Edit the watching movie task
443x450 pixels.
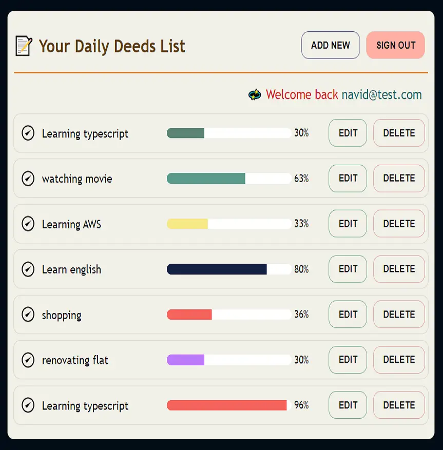[348, 179]
